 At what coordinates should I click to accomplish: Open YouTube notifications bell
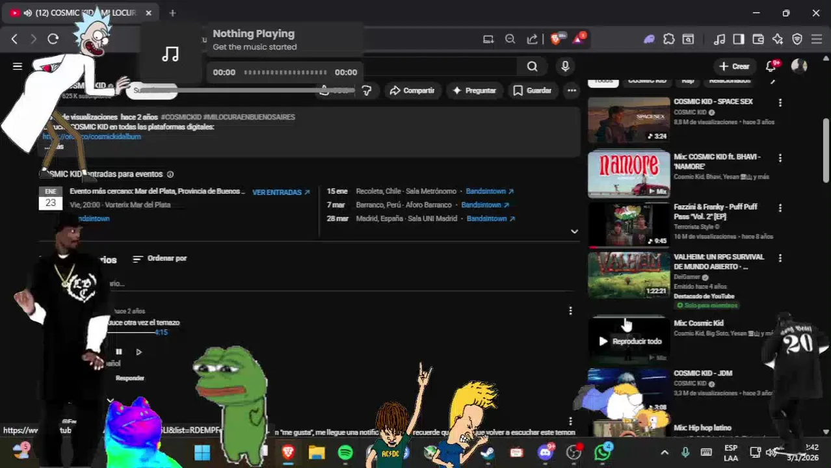[771, 66]
